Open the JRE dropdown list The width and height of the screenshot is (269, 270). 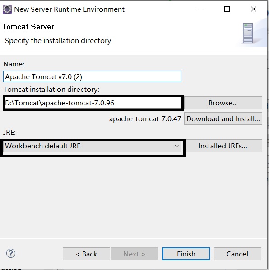[93, 146]
